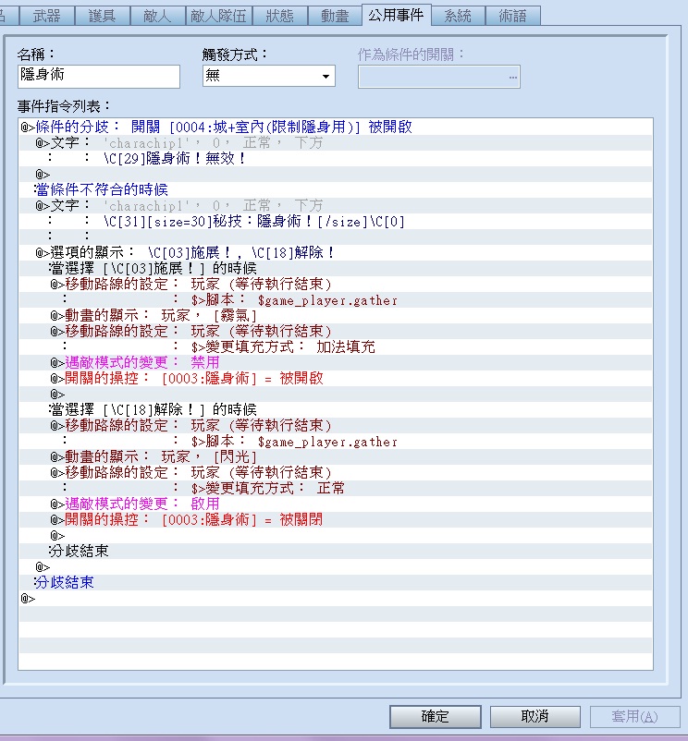The height and width of the screenshot is (741, 688).
Task: Click the 確定 button
Action: (435, 716)
